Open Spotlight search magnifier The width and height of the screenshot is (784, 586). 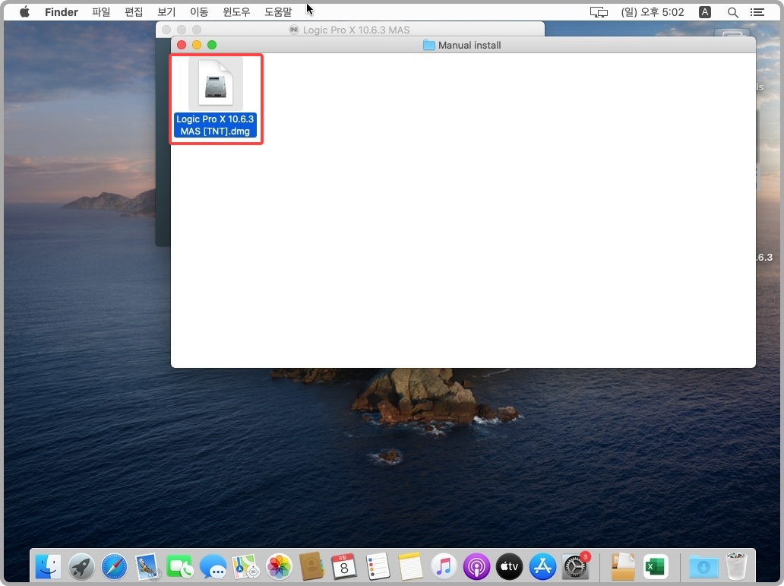coord(732,12)
